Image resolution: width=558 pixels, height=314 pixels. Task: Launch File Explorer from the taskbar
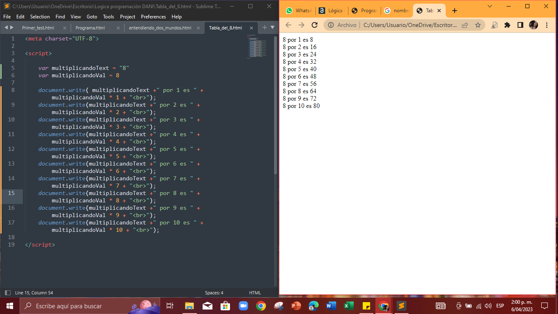(x=189, y=306)
